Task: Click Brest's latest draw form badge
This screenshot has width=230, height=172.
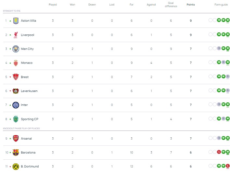Action: tap(228, 77)
